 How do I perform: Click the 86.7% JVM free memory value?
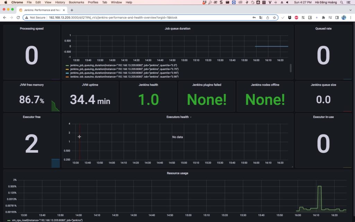[x=32, y=100]
